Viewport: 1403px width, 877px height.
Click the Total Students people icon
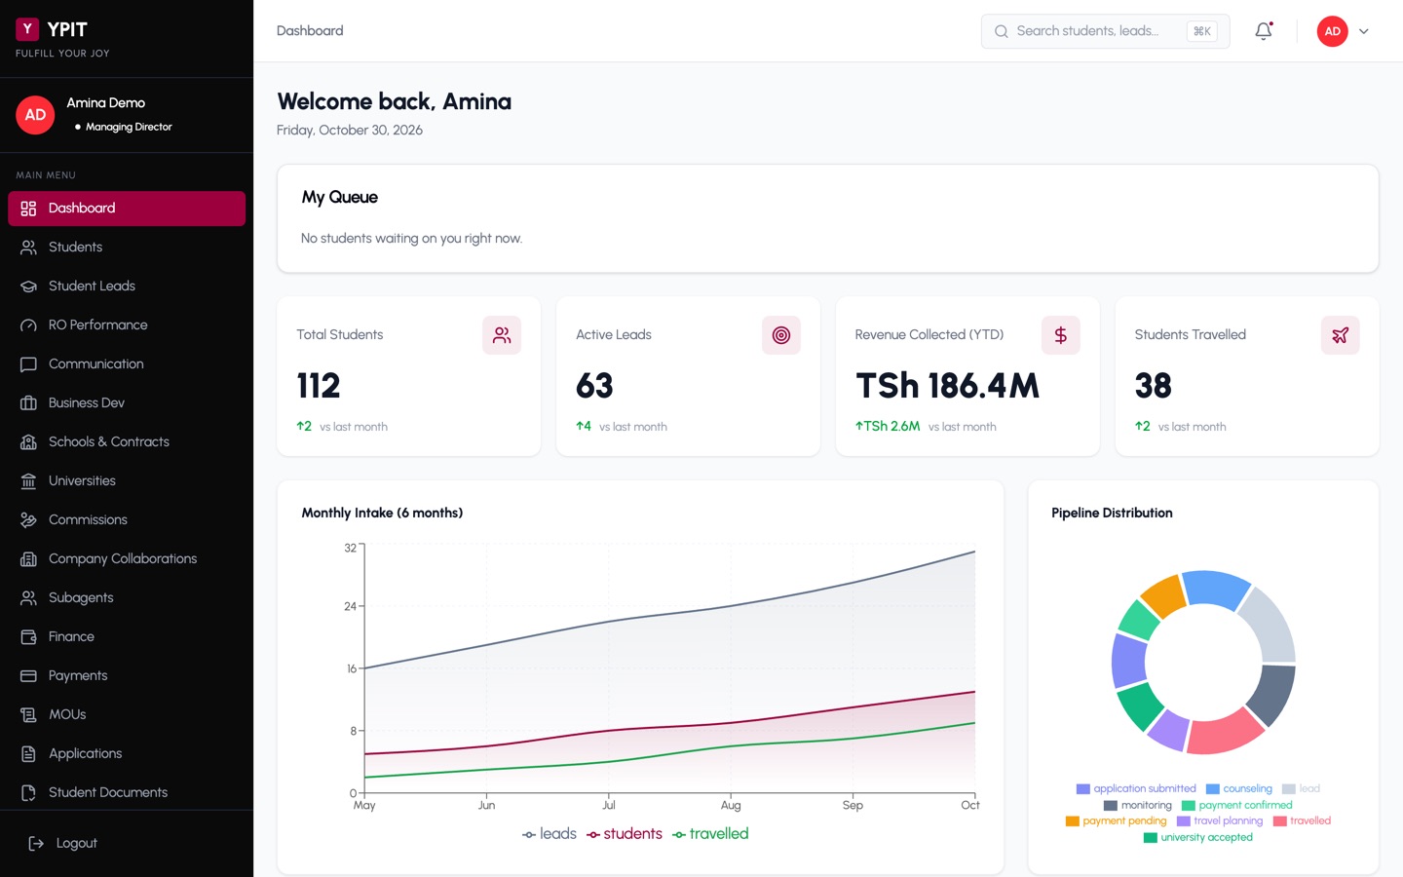(x=502, y=335)
